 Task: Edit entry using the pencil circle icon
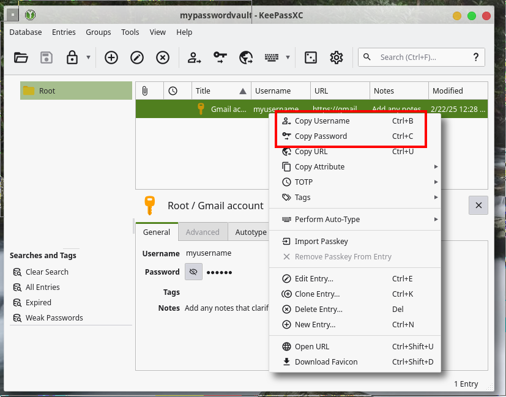point(137,58)
